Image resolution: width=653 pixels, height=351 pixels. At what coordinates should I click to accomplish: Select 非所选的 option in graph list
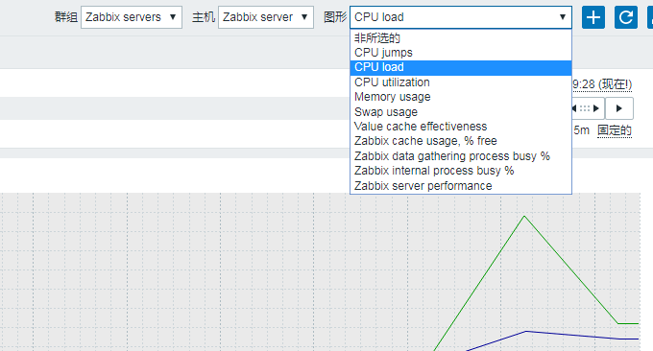(x=461, y=37)
